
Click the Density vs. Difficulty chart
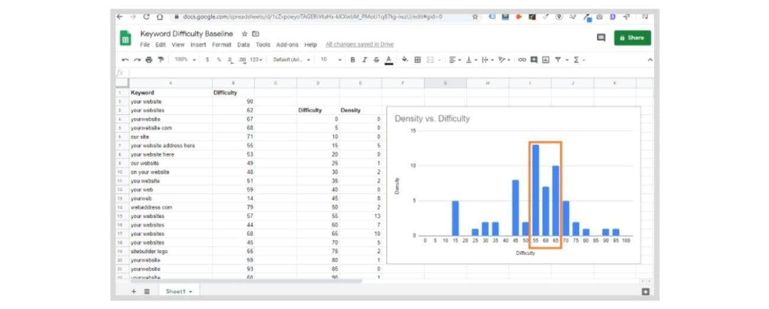(x=513, y=184)
